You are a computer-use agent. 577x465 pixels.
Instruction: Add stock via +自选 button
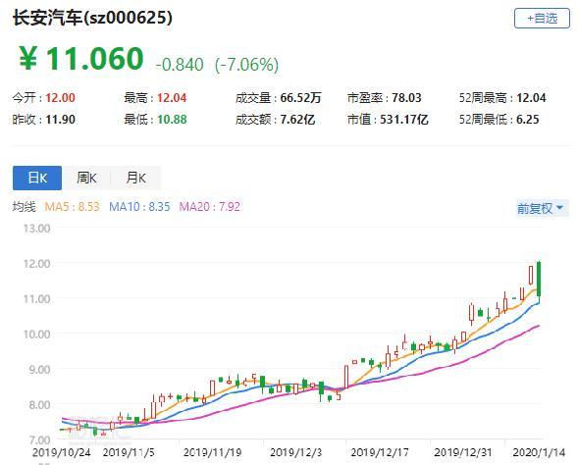click(542, 18)
